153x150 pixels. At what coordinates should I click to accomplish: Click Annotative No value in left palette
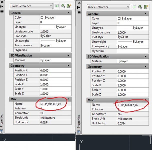[x=56, y=113]
